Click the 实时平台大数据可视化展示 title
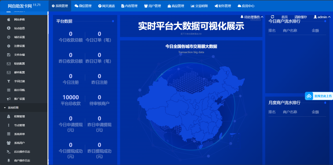Viewport: 333px width, 165px height. pos(191,26)
